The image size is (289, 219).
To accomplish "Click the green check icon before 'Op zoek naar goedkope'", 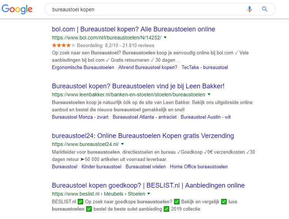I will click(x=80, y=201).
